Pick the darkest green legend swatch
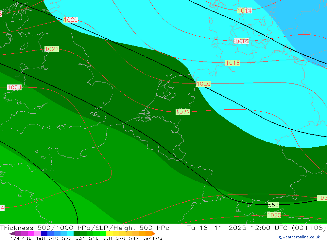Viewport: 327px width, 240px height. point(77,233)
